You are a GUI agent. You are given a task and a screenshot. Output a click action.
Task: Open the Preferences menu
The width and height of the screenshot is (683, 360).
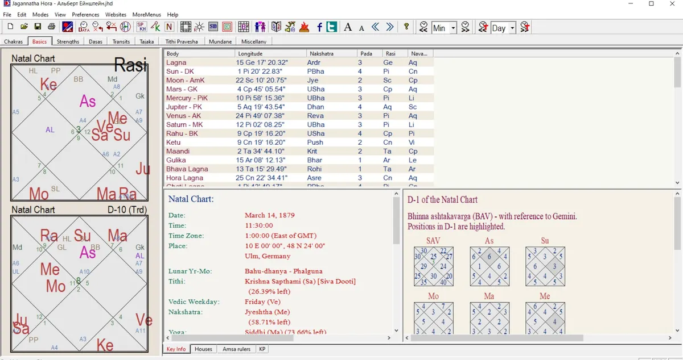[x=85, y=14]
